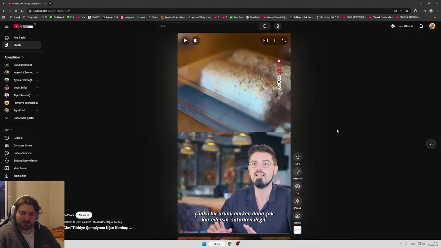Go to the YouTube Premium home logo
Viewport: 441px width, 248px height.
pos(23,26)
